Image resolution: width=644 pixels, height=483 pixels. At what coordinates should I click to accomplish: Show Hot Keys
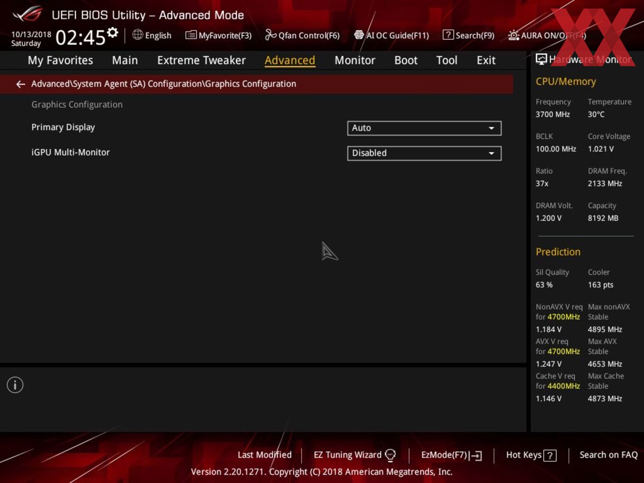[x=531, y=455]
